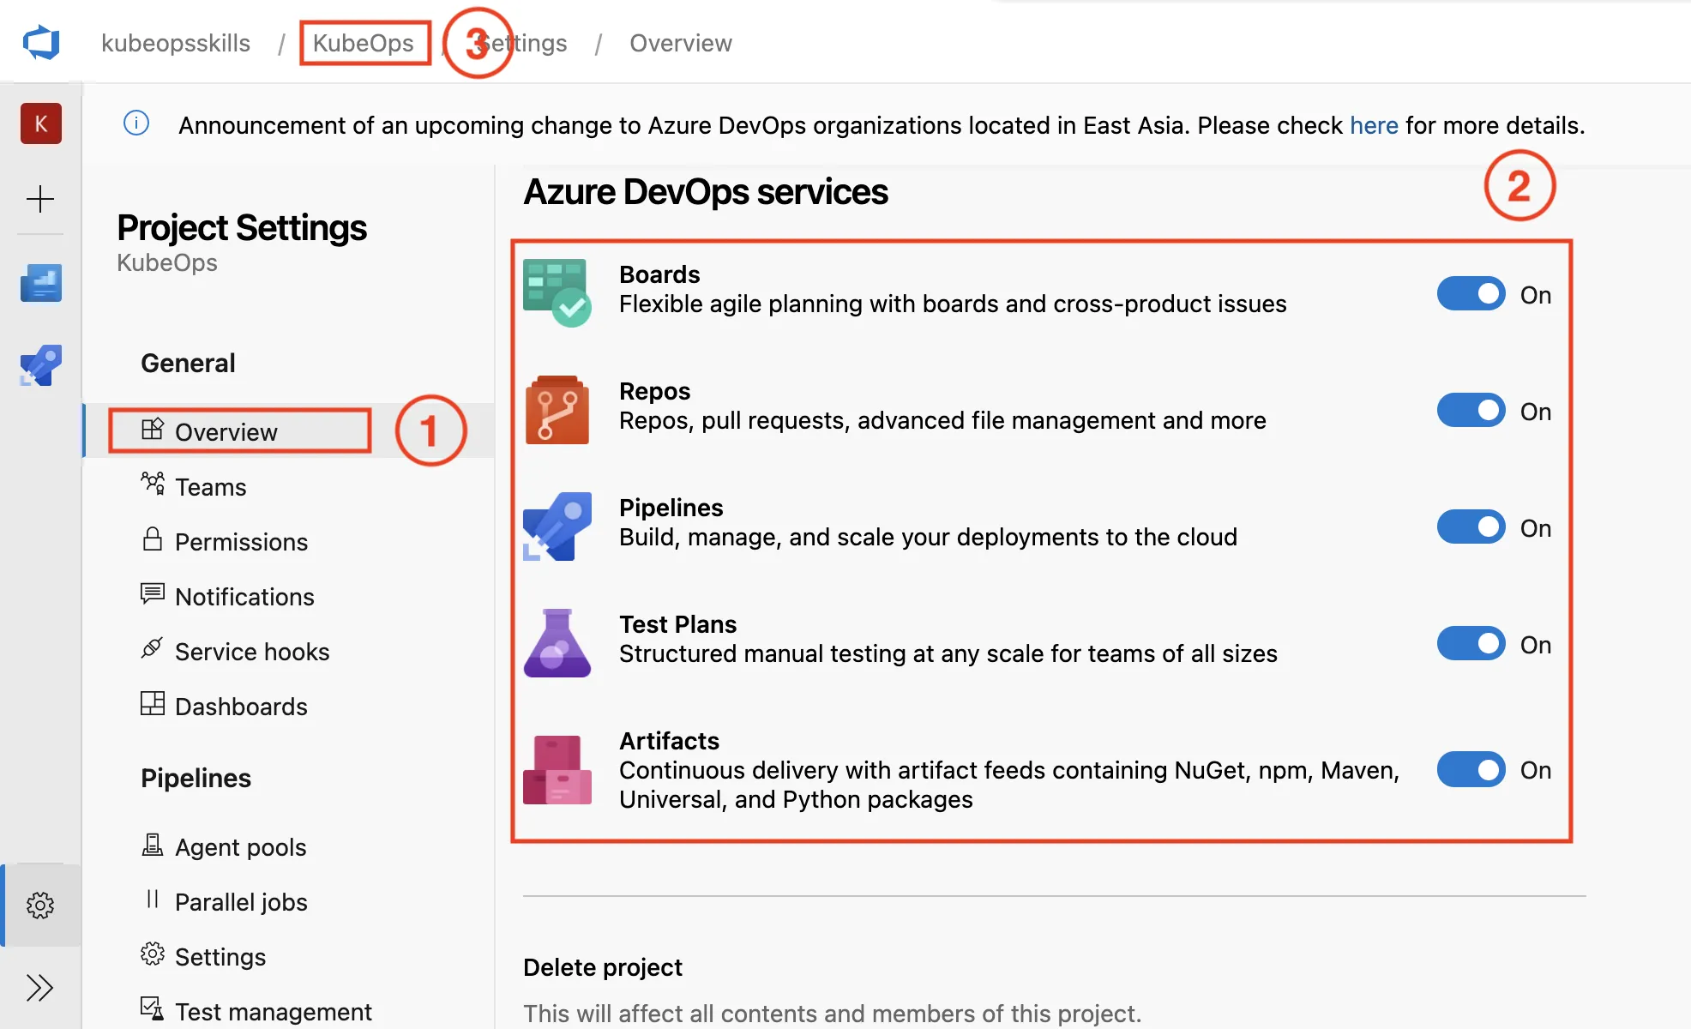This screenshot has height=1029, width=1691.
Task: Expand the sidebar with the double chevron
Action: coord(40,988)
